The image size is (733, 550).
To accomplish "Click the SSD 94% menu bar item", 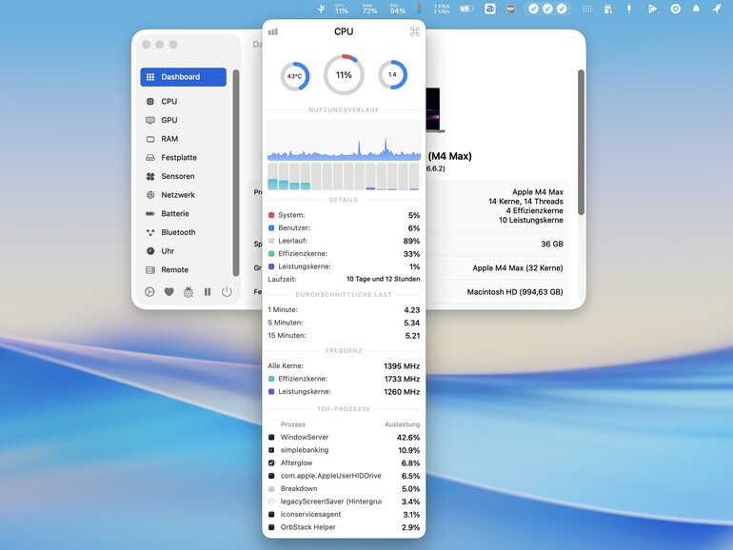I will (x=397, y=9).
